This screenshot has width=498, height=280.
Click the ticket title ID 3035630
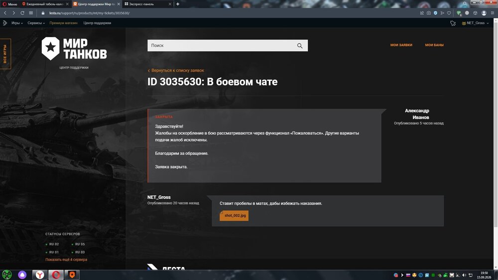tap(212, 82)
